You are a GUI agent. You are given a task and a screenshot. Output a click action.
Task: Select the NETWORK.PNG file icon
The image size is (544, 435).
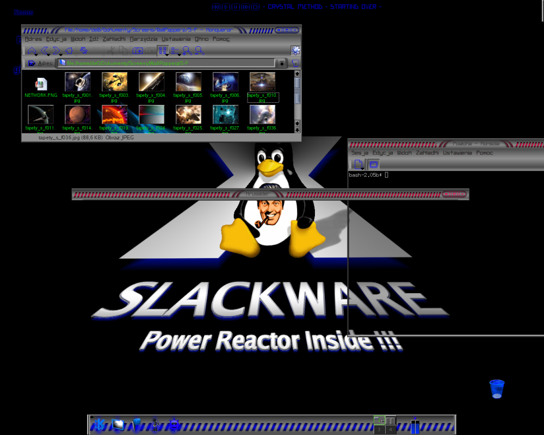[x=41, y=84]
